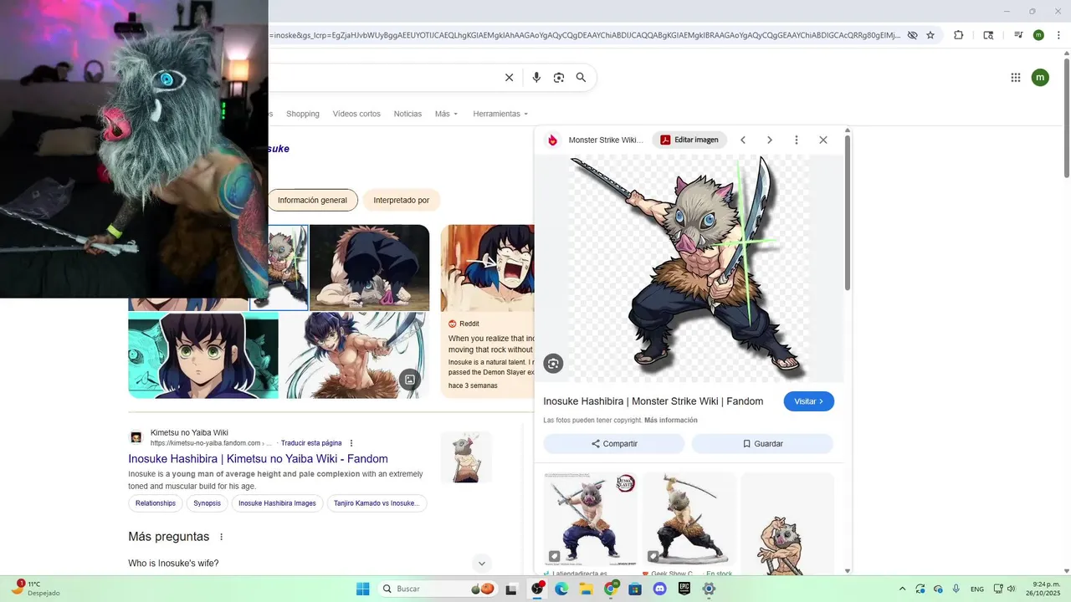Open Inosuke Hashibira Kimetsu no Yaiba Wiki link
Screen dimensions: 1071x602
point(258,459)
